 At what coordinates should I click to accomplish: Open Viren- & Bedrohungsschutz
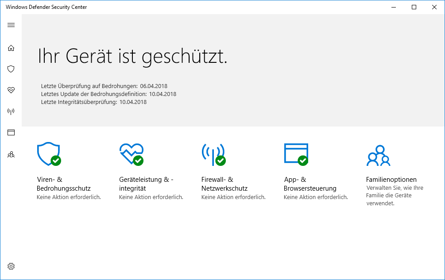(64, 184)
